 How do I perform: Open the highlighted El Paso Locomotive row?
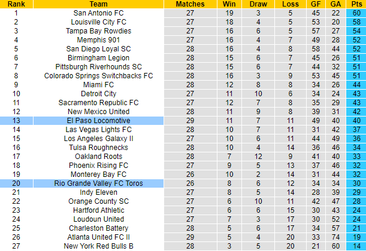(98, 121)
